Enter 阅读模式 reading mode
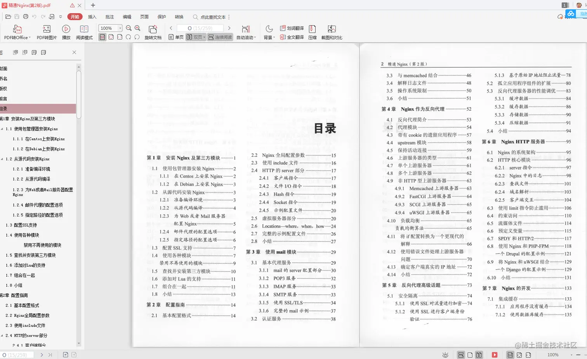Screen dimensions: 587x359 point(84,31)
